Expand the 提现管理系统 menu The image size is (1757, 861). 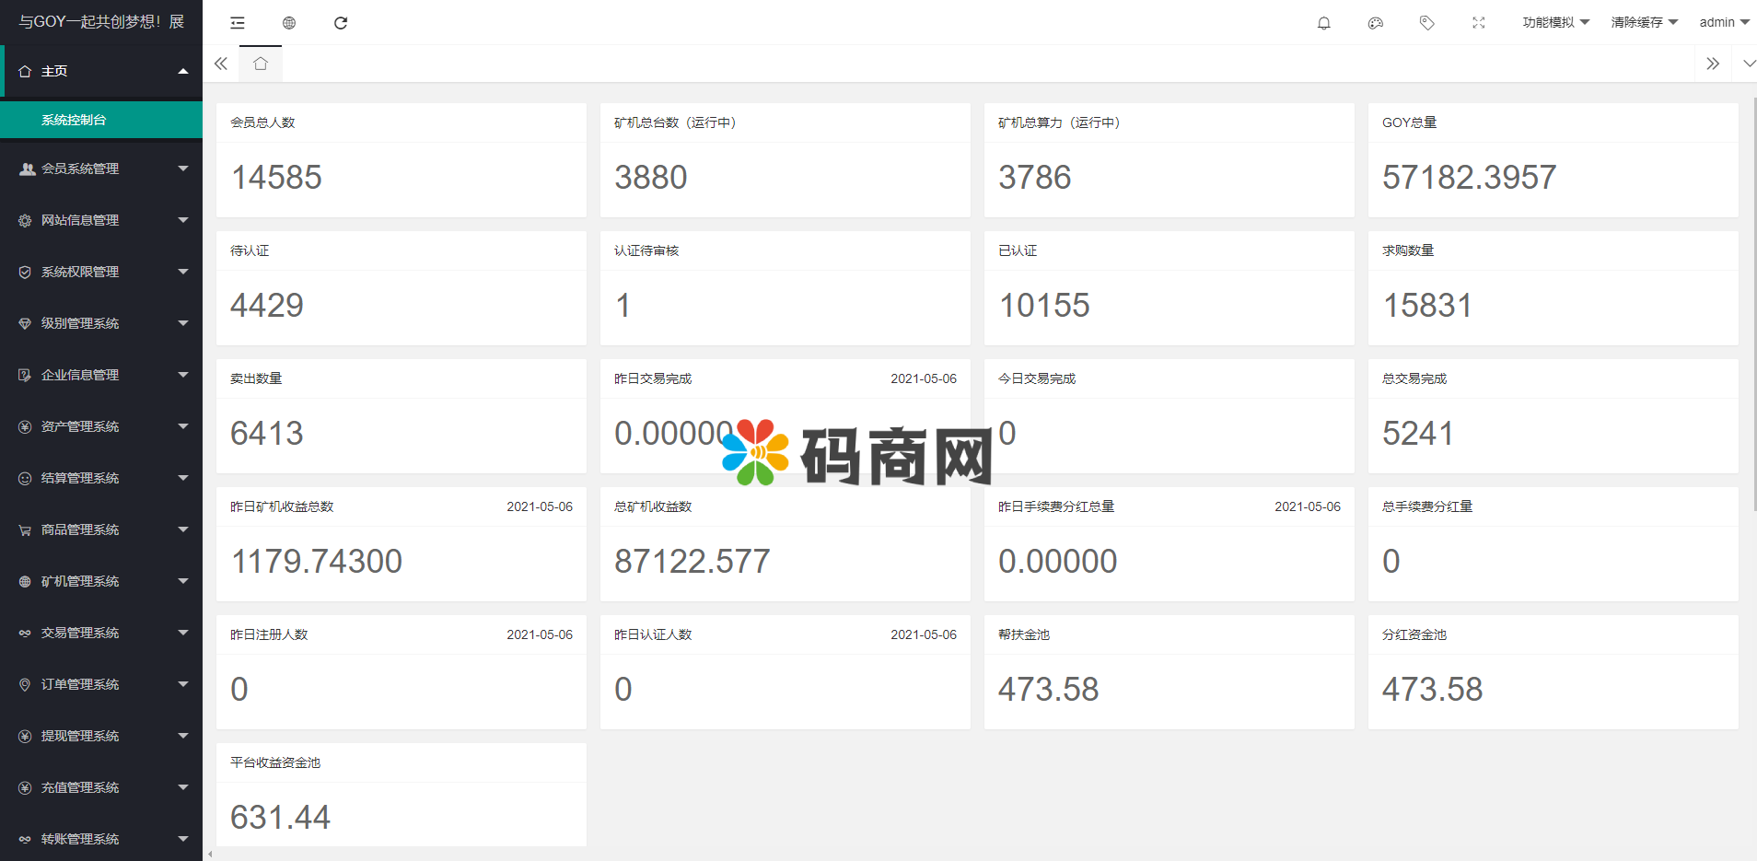[x=101, y=736]
